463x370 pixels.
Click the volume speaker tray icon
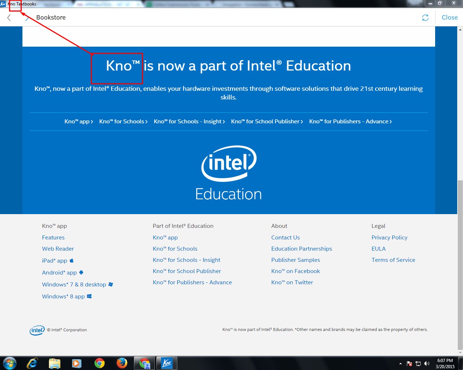tap(427, 363)
